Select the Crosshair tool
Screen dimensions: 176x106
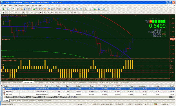coord(7,13)
